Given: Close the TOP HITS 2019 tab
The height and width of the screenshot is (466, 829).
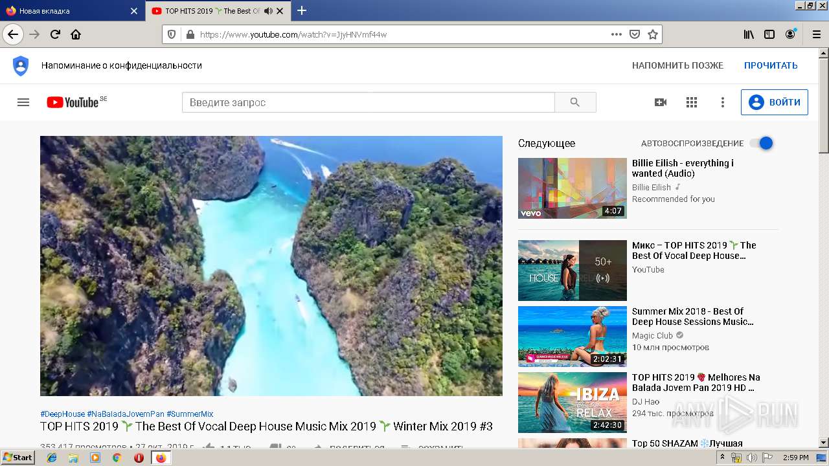Looking at the screenshot, I should pyautogui.click(x=279, y=11).
